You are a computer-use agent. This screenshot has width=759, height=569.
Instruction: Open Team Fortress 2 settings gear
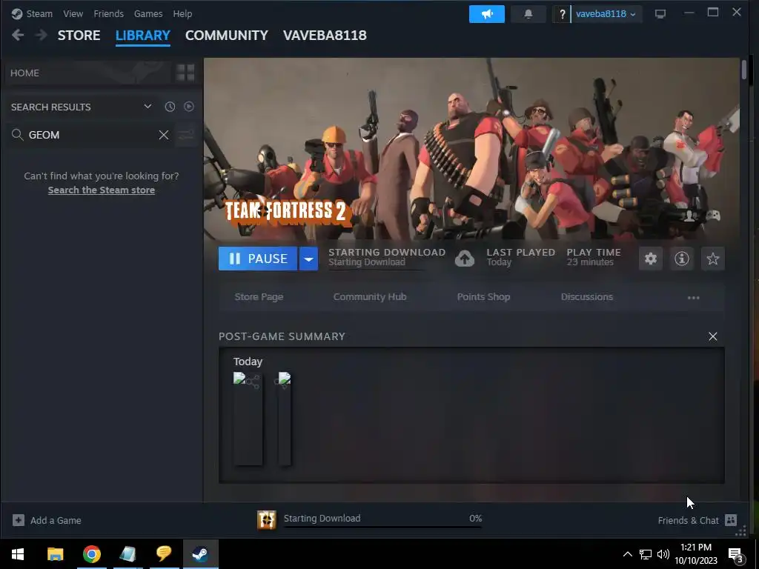[651, 259]
